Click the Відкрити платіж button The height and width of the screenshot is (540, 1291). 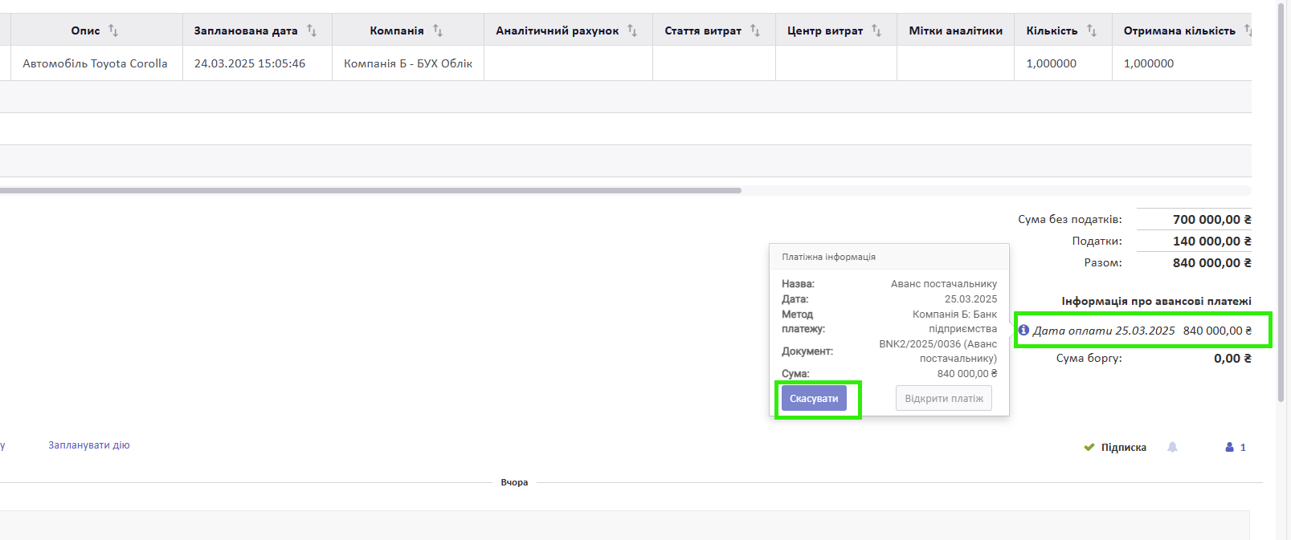tap(944, 398)
